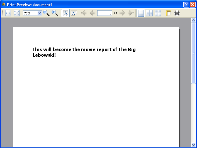Image resolution: width=197 pixels, height=148 pixels.
Task: Click the page number field
Action: point(105,13)
